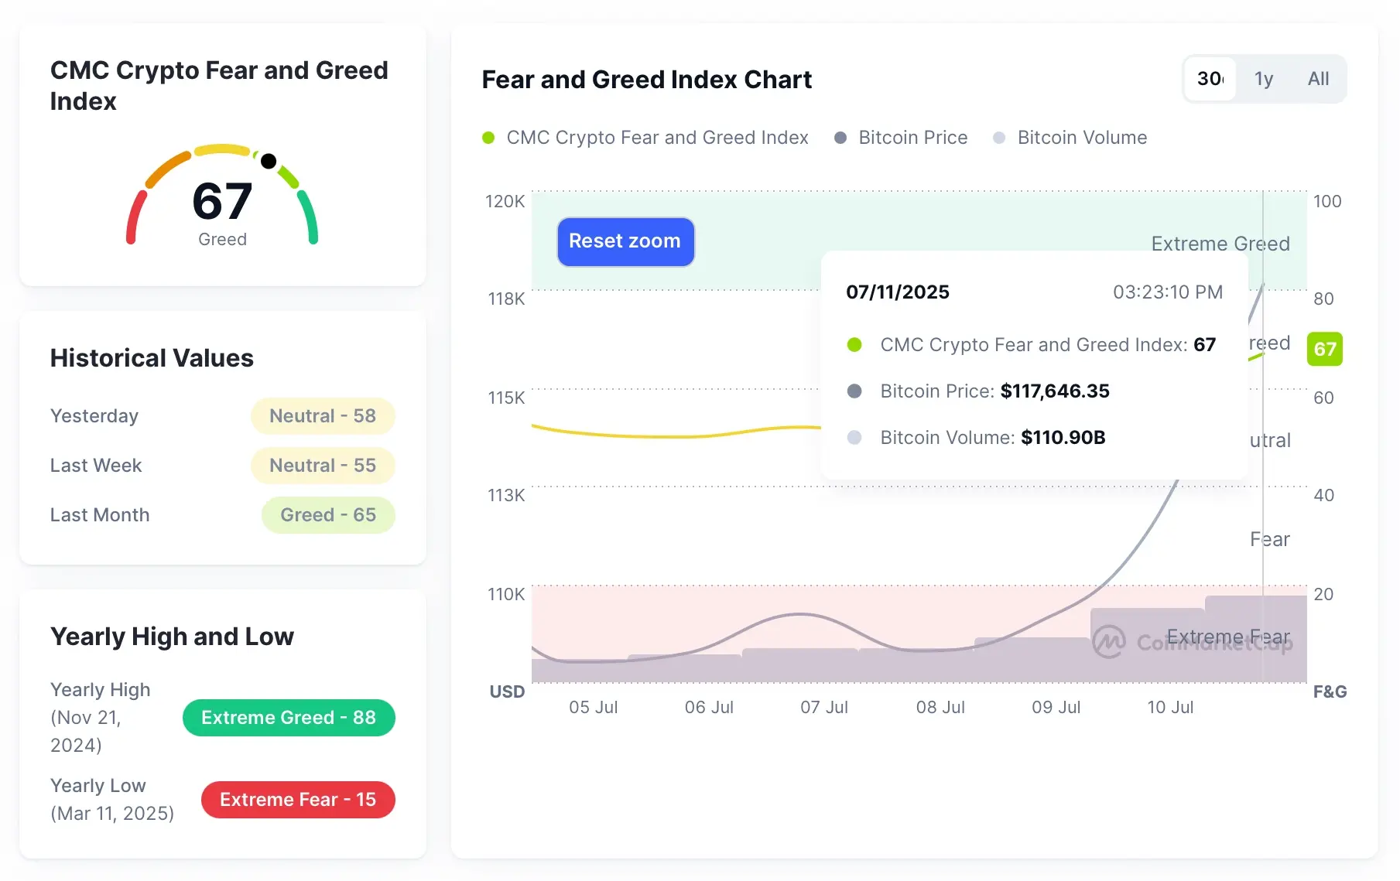Click the Last Week Neutral - 55 pill

pyautogui.click(x=323, y=466)
